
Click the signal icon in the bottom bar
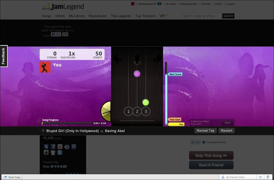point(260,177)
